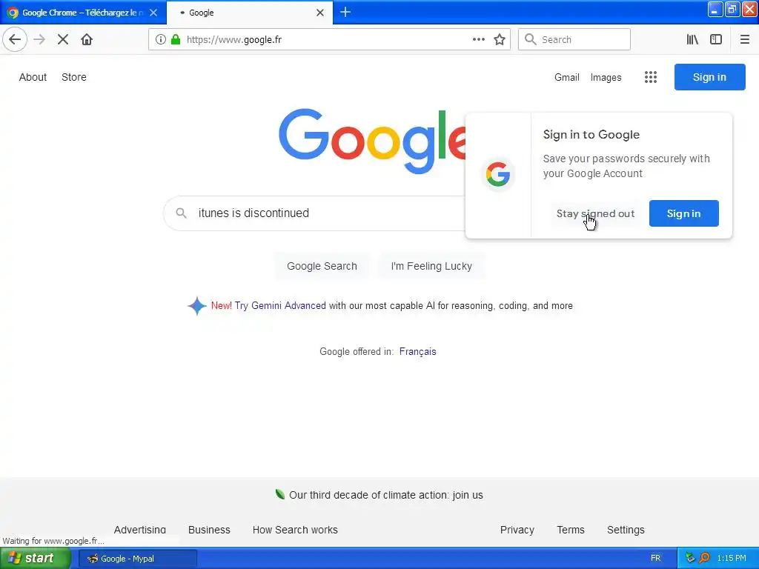Select Google - Mypal taskbar button
Image resolution: width=759 pixels, height=569 pixels.
(x=138, y=559)
